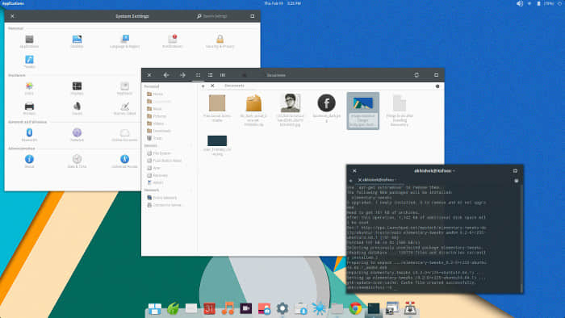Select the orange package archive file
This screenshot has height=318, width=565.
253,103
